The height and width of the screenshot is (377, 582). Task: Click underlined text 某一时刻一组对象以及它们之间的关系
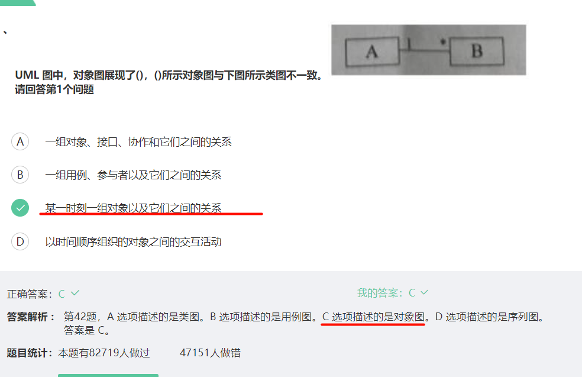(x=133, y=208)
